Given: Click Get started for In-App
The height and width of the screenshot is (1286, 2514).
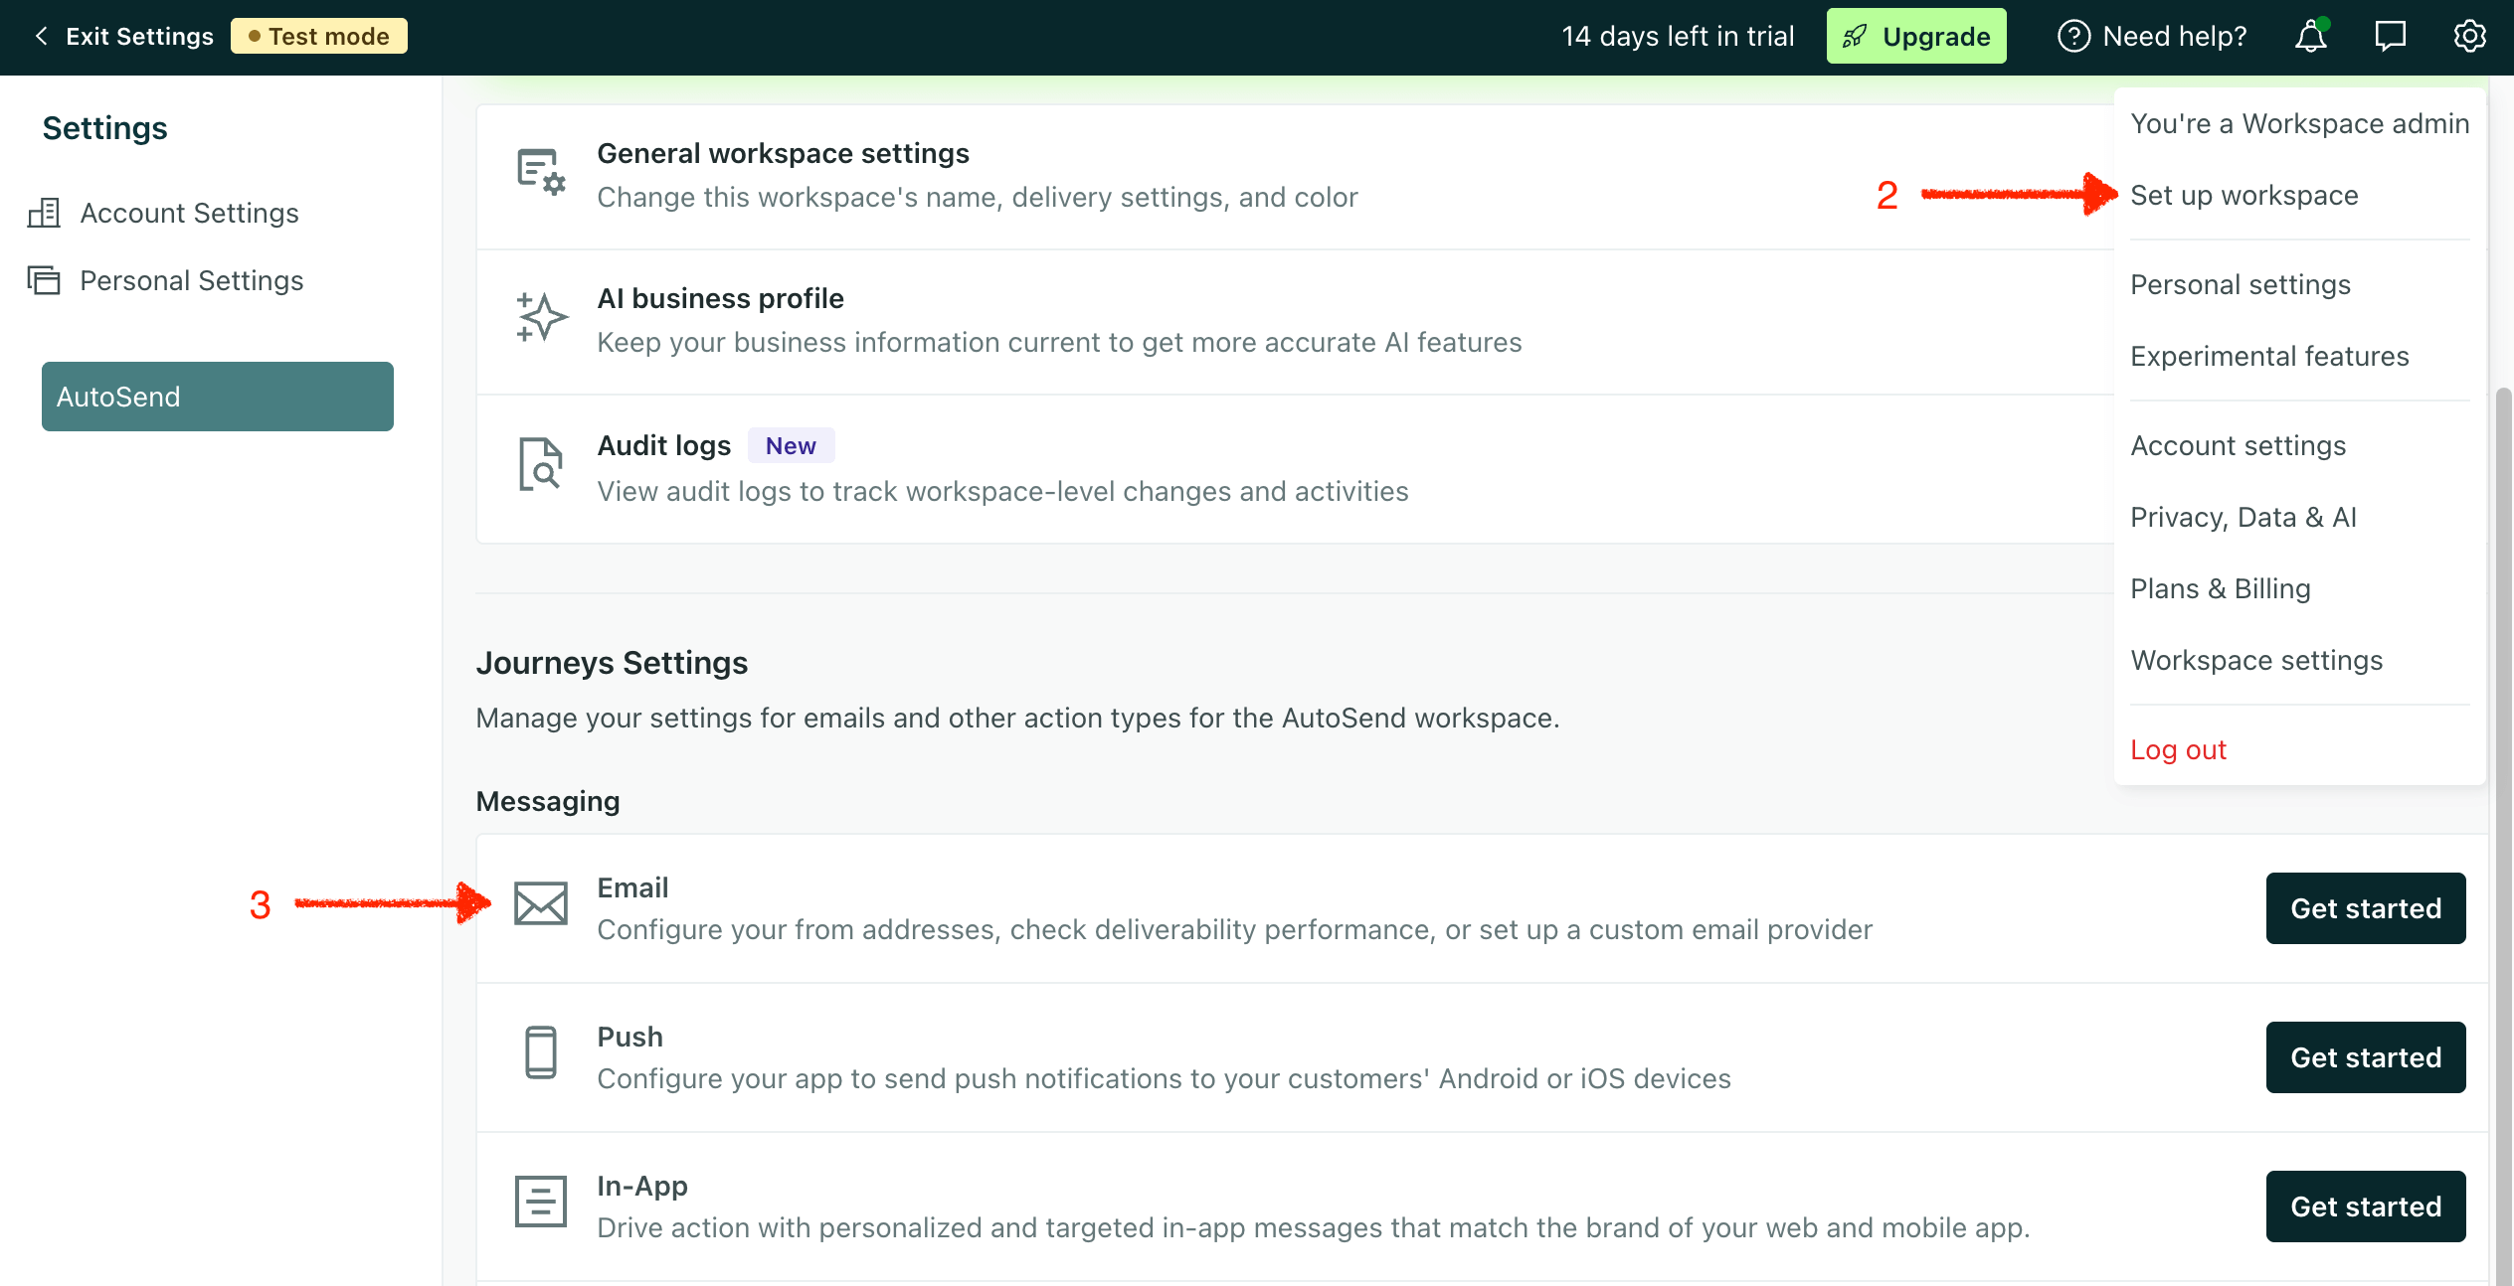Looking at the screenshot, I should [2365, 1206].
